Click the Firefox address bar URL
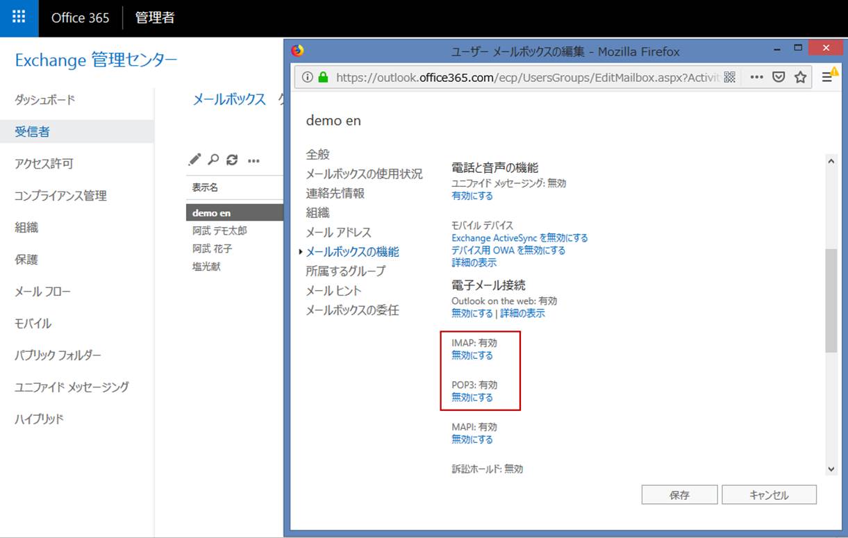This screenshot has height=538, width=848. (x=527, y=78)
